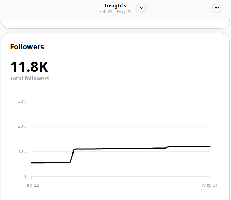Click the 20K y-axis label
This screenshot has height=200, width=231.
point(22,126)
